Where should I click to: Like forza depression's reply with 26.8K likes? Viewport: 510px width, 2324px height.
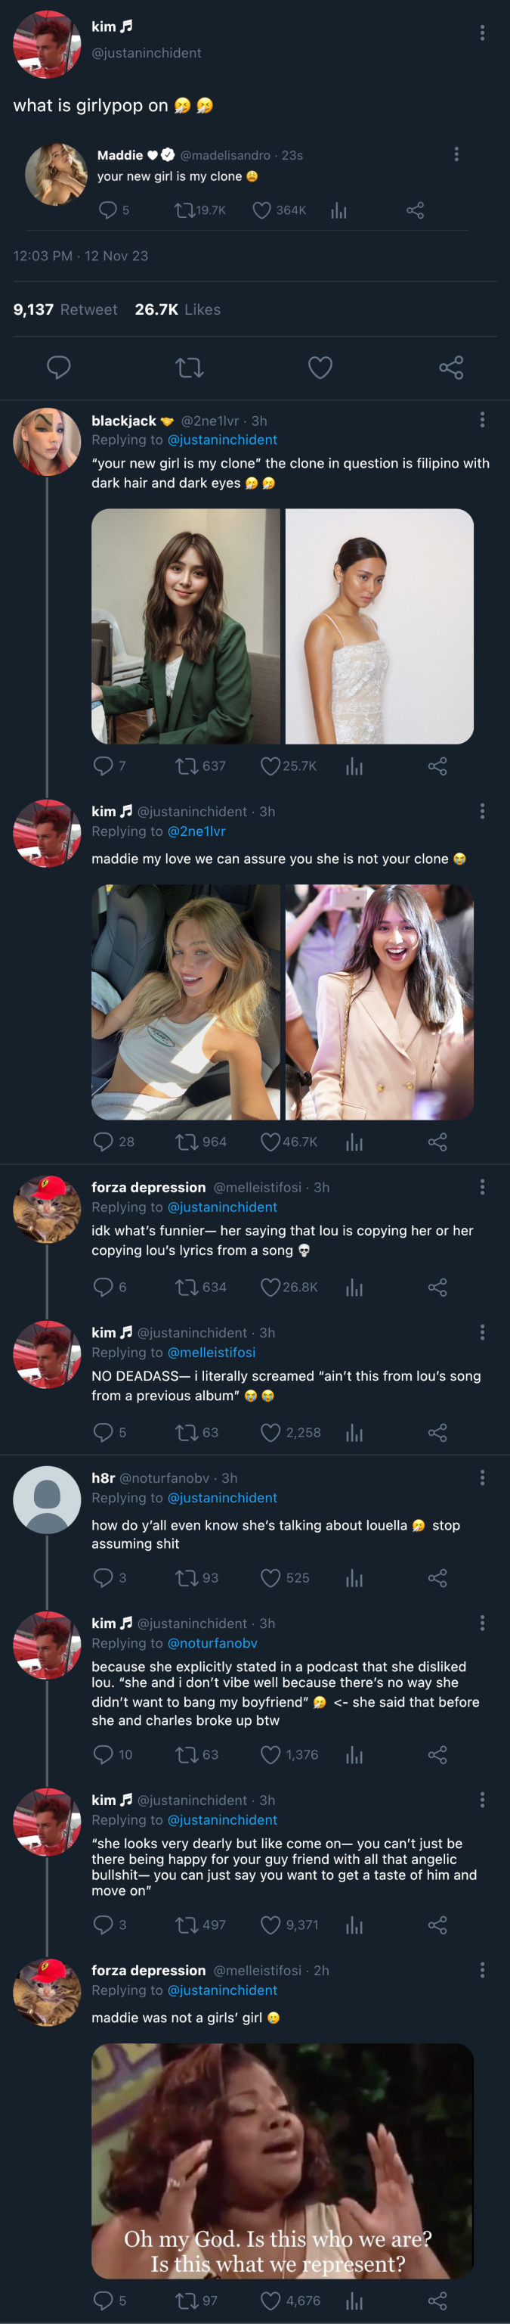click(x=270, y=1287)
